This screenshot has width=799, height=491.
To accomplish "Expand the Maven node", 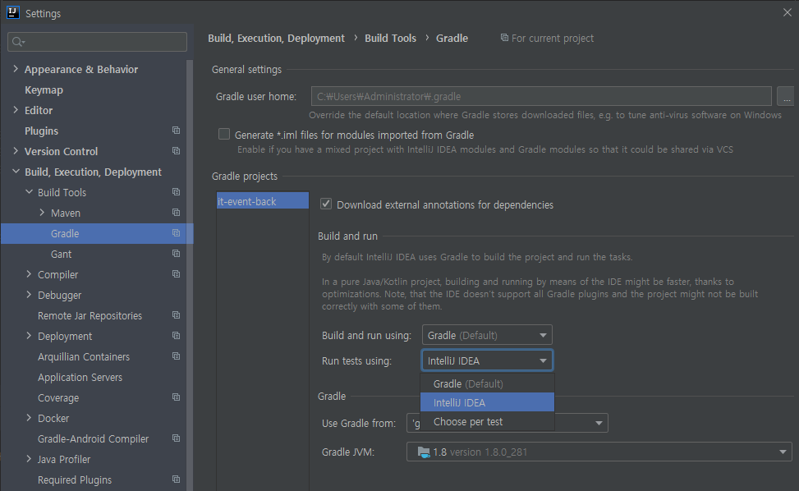I will (43, 213).
